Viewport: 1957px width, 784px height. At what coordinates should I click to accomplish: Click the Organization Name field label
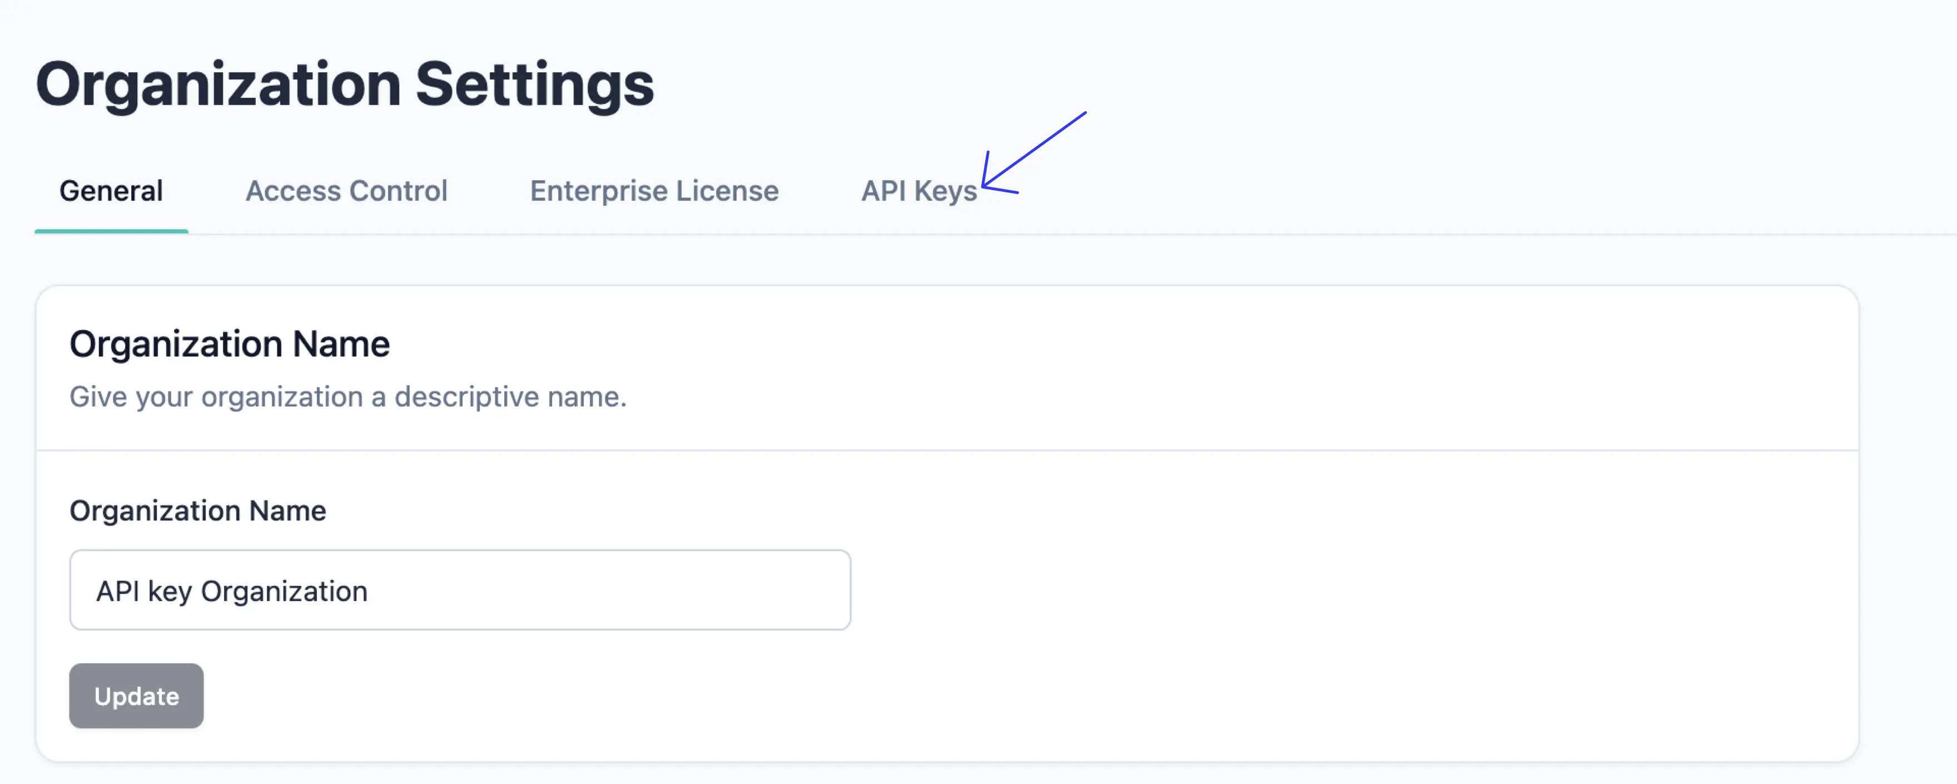(x=197, y=510)
